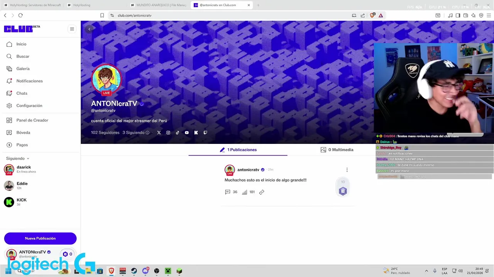Reload the page in browser
The image size is (494, 277).
pos(20,15)
